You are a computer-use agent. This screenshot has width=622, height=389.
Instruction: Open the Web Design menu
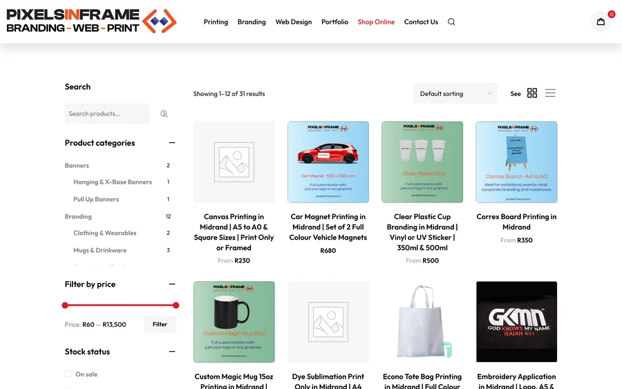tap(294, 22)
